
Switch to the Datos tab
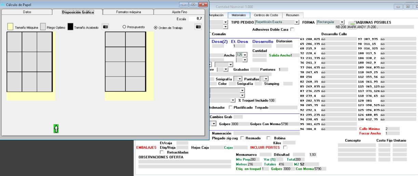tap(27, 12)
